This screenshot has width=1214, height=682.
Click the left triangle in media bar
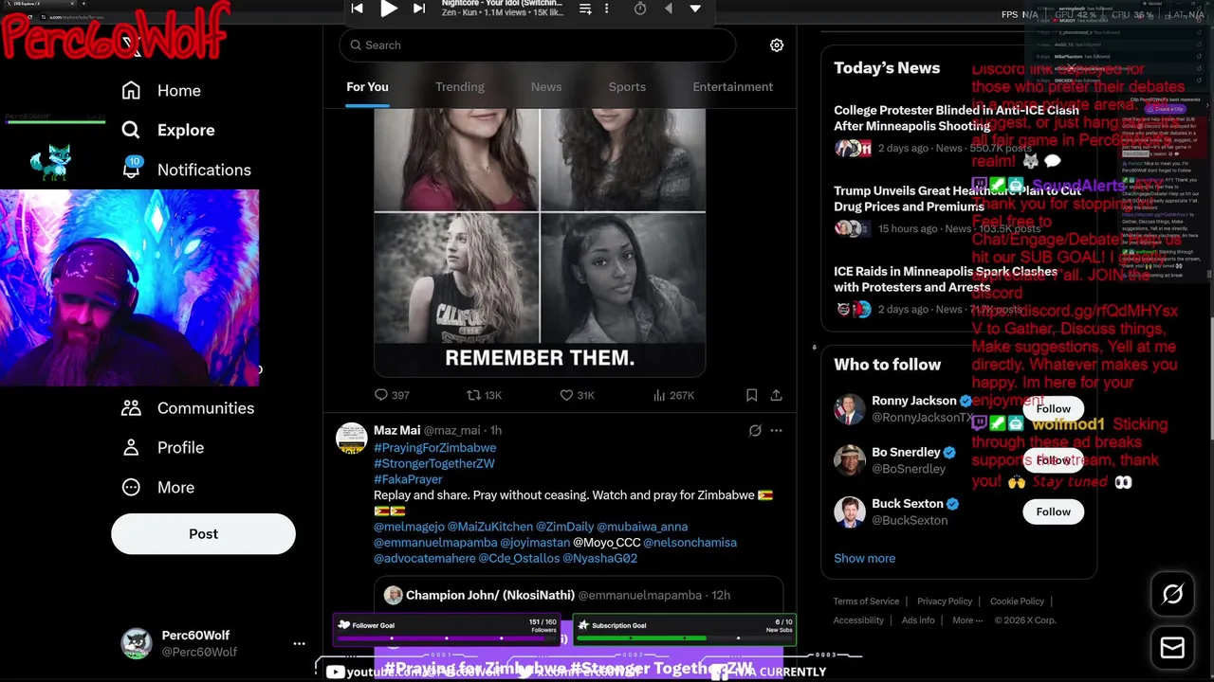click(669, 9)
